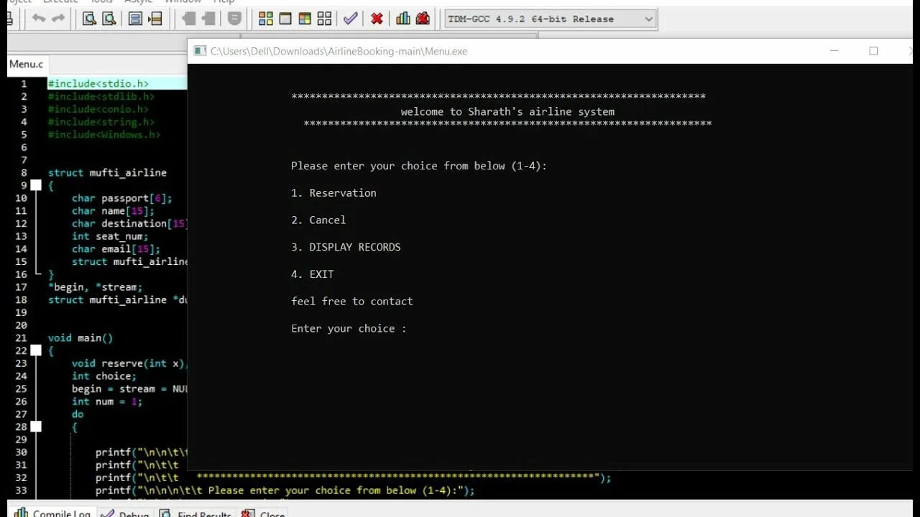Open the Compile Log tab
920x517 pixels.
(x=52, y=513)
